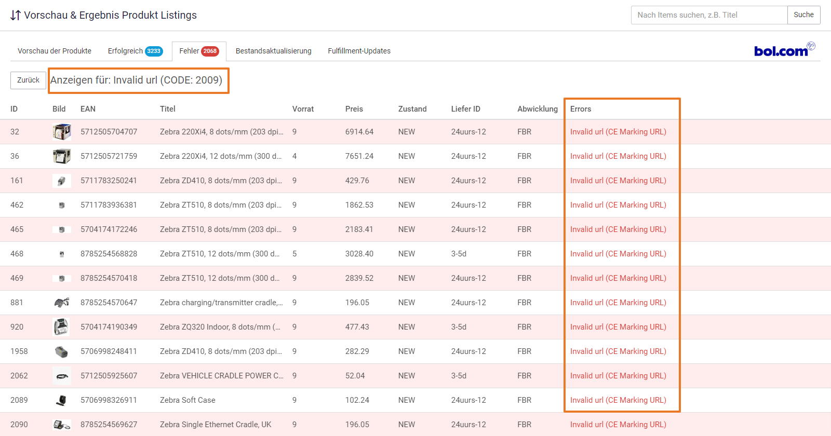Open Fulfillment-Updates tab
Image resolution: width=831 pixels, height=436 pixels.
coord(359,51)
